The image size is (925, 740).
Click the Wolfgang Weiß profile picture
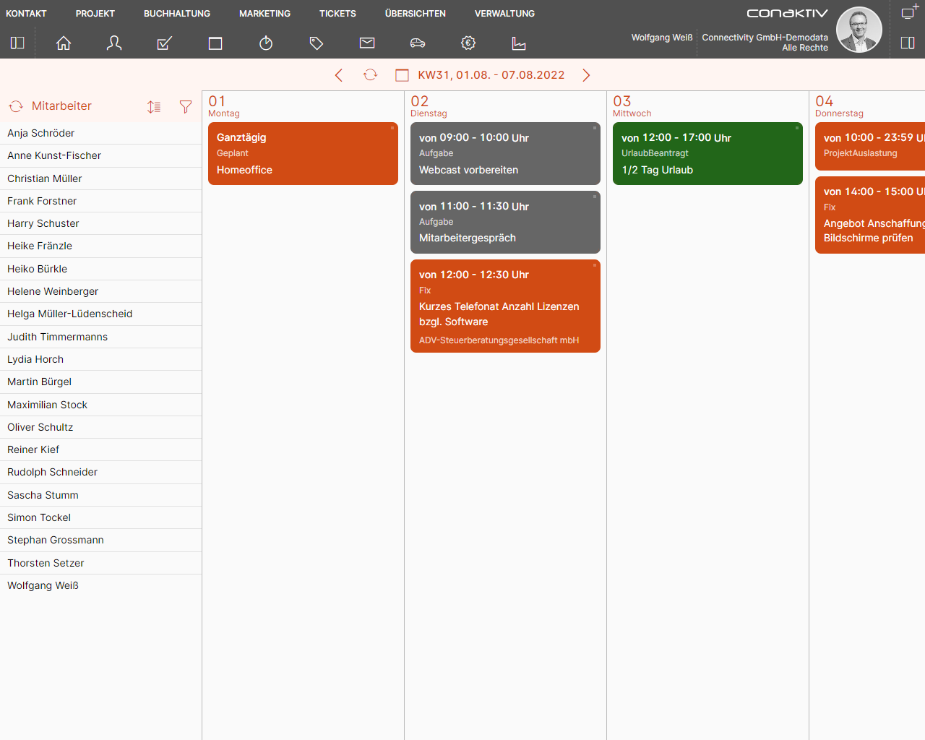859,30
